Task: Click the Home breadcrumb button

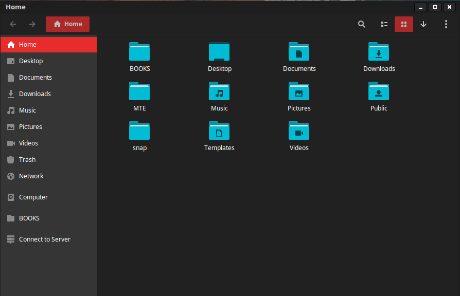Action: pos(67,24)
